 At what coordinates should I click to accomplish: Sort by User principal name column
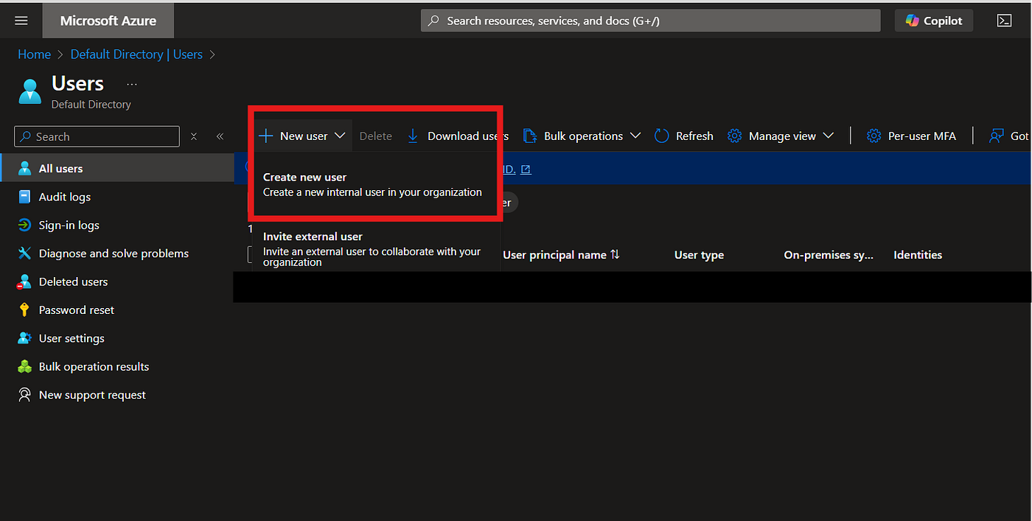point(561,255)
